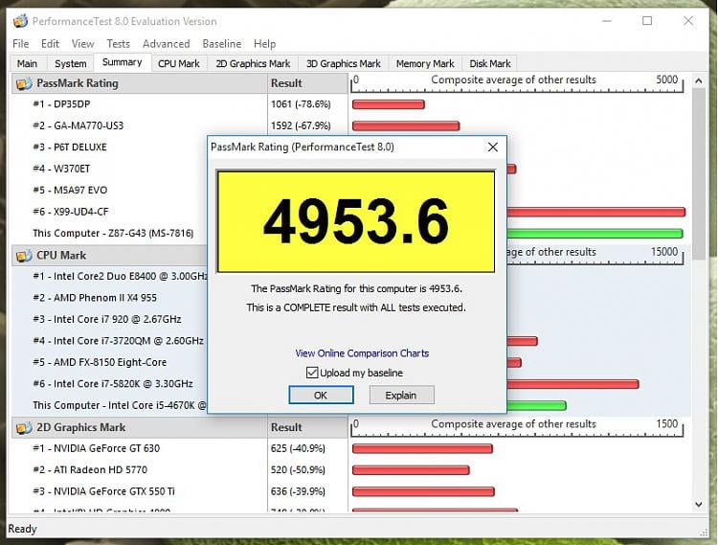The height and width of the screenshot is (545, 718).
Task: Click the 1061 (-78.6%) result value
Action: (301, 104)
